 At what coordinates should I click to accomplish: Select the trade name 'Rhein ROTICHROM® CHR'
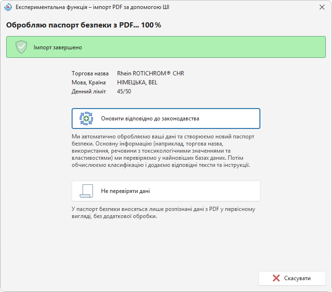150,73
